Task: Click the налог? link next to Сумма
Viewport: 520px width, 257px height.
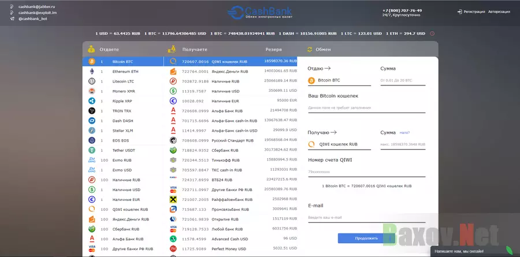Action: (x=404, y=133)
